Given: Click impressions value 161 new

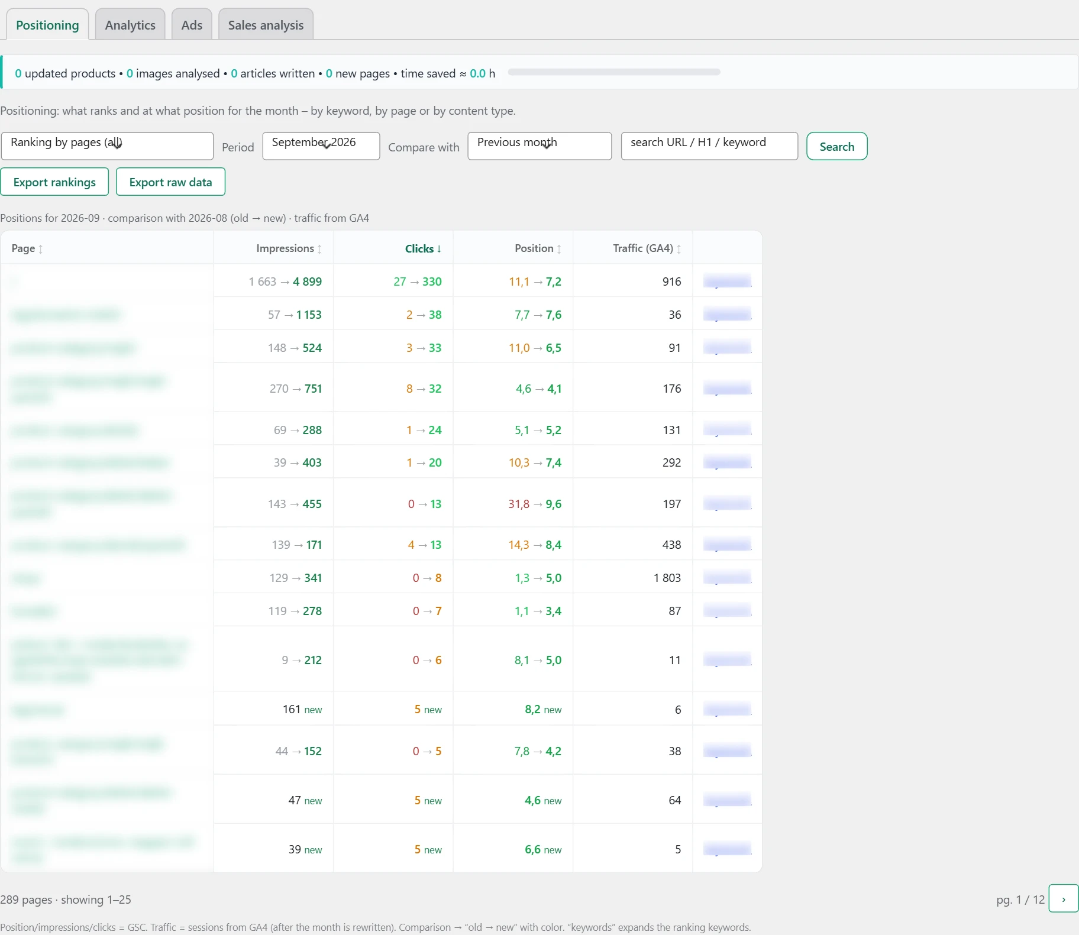Looking at the screenshot, I should [x=302, y=709].
